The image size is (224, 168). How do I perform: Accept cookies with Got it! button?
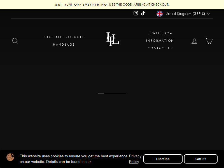pos(200,159)
